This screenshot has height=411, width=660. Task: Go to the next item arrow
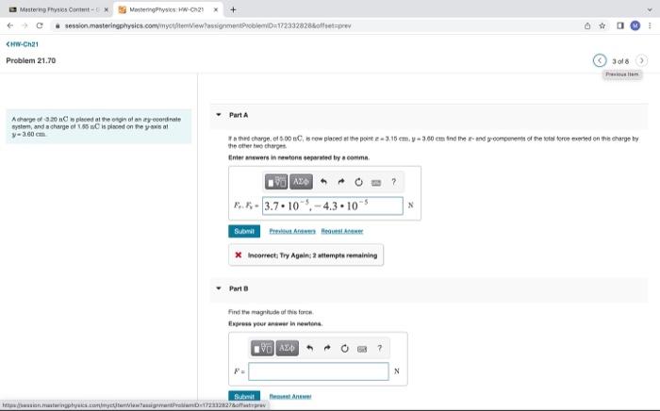pyautogui.click(x=641, y=60)
